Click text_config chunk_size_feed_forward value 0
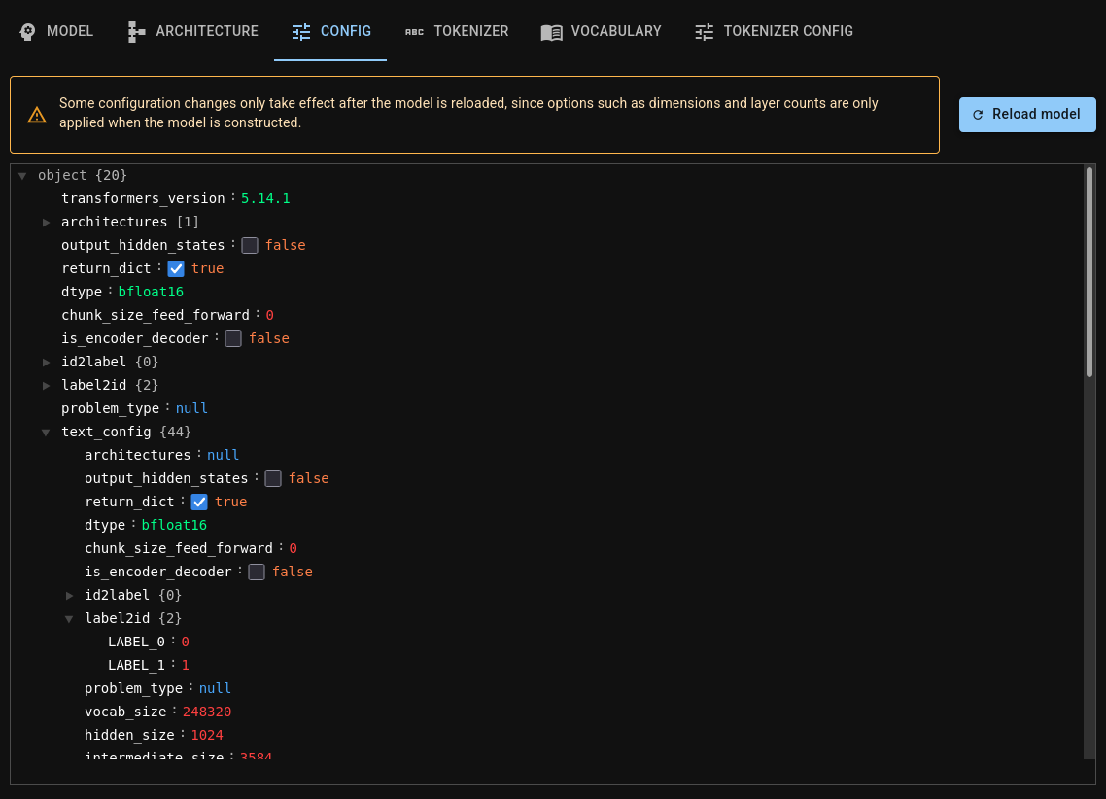Image resolution: width=1106 pixels, height=799 pixels. [x=293, y=548]
